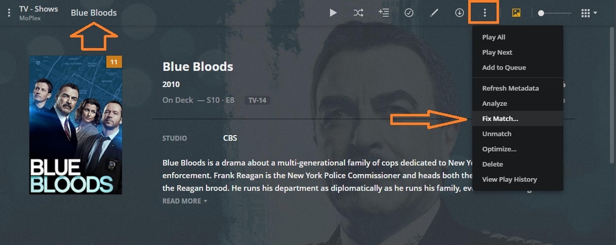Add show to playlist icon
The image size is (616, 245).
coord(384,13)
